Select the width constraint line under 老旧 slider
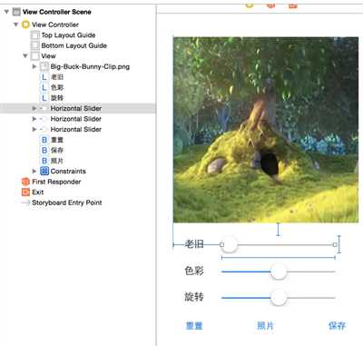The width and height of the screenshot is (363, 346). pyautogui.click(x=279, y=258)
